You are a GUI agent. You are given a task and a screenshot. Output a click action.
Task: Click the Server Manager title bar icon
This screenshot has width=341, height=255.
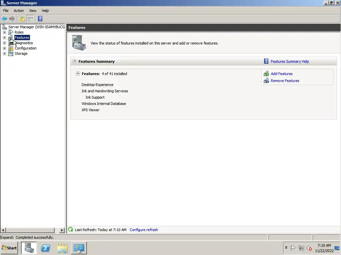tap(3, 3)
